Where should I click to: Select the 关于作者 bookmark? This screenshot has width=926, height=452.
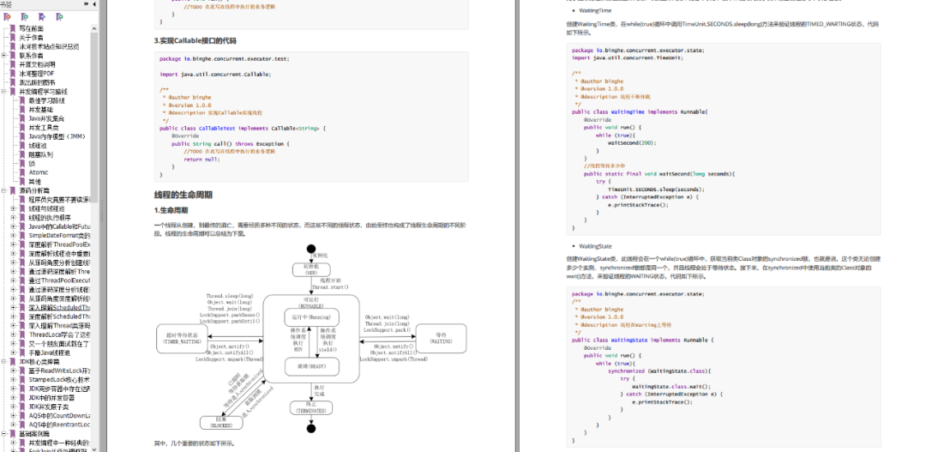[x=31, y=38]
